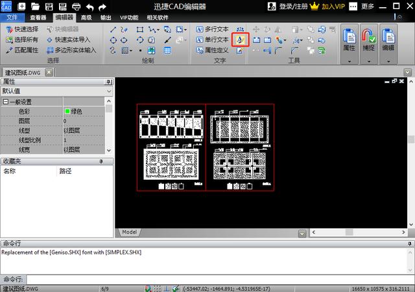The height and width of the screenshot is (292, 415).
Task: Toggle grid display in status bar
Action: (157, 289)
